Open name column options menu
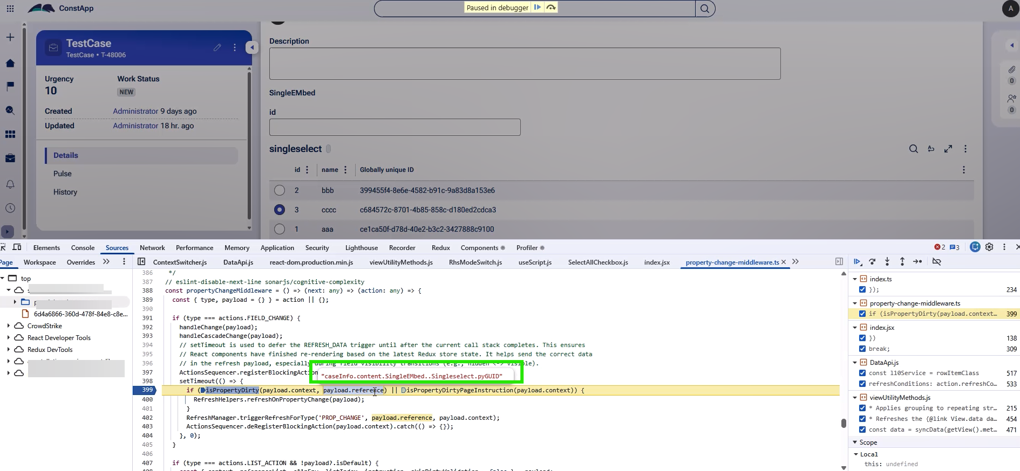 click(345, 170)
